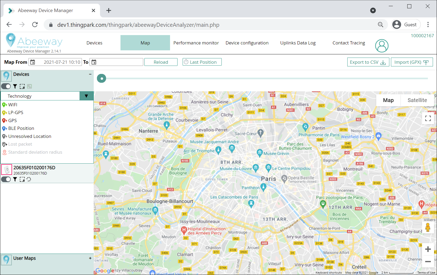The width and height of the screenshot is (437, 275).
Task: Click the Reload button
Action: coord(161,62)
